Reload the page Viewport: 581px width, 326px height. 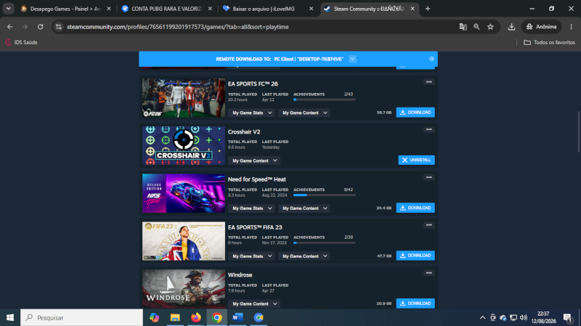click(x=41, y=27)
